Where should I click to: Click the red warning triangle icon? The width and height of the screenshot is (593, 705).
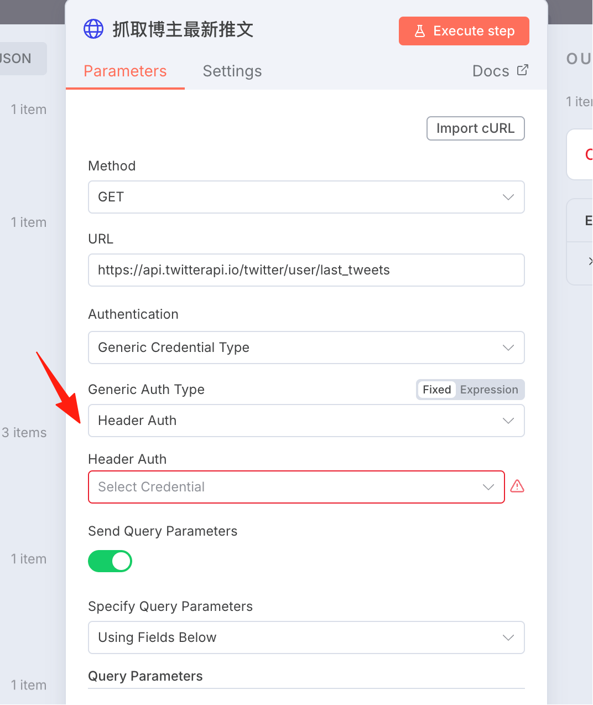tap(517, 486)
